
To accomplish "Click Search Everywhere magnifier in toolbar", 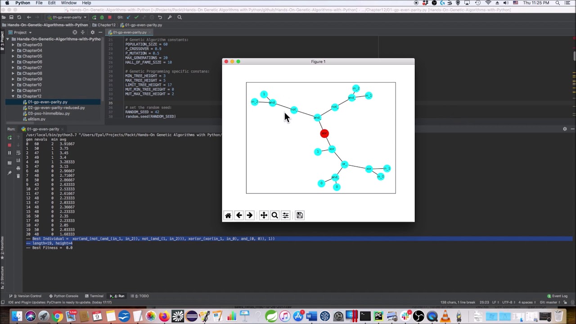I will 180,17.
